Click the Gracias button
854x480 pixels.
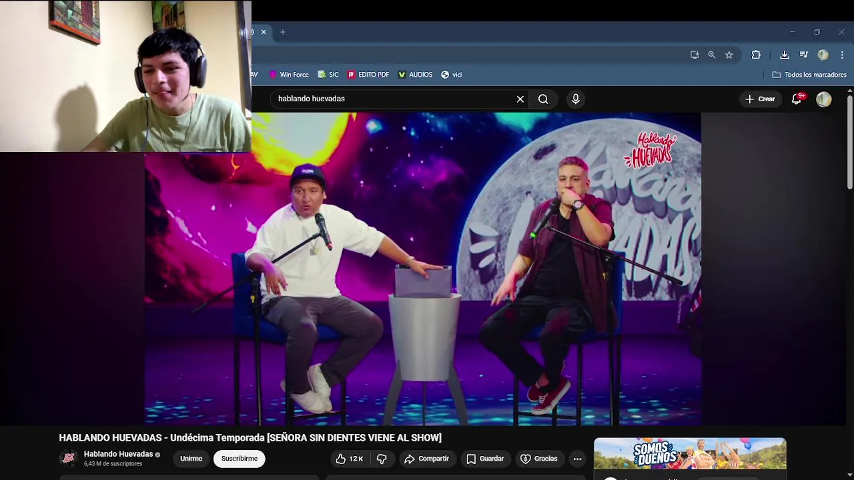[539, 459]
